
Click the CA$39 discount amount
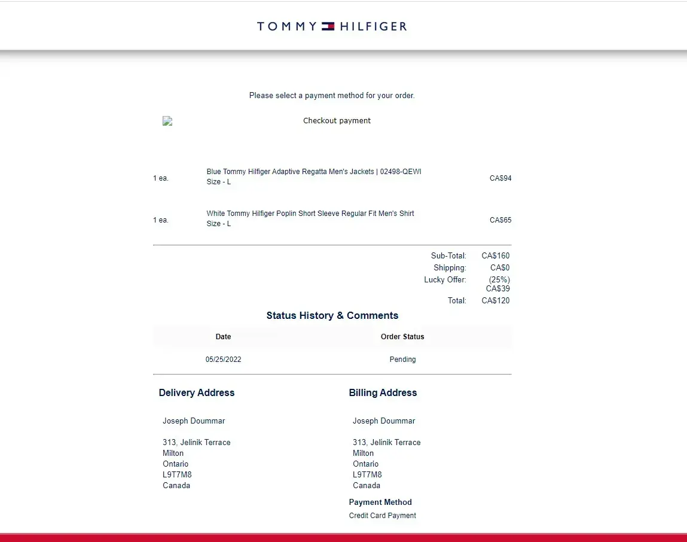click(x=497, y=288)
